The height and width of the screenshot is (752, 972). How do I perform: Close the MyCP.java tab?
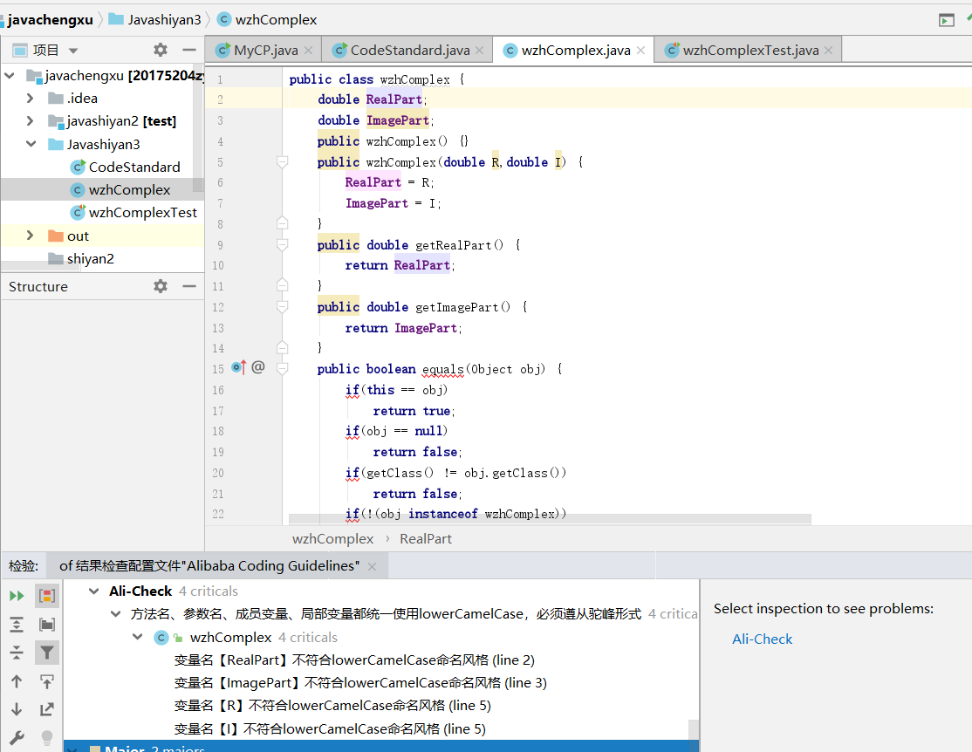[x=308, y=51]
